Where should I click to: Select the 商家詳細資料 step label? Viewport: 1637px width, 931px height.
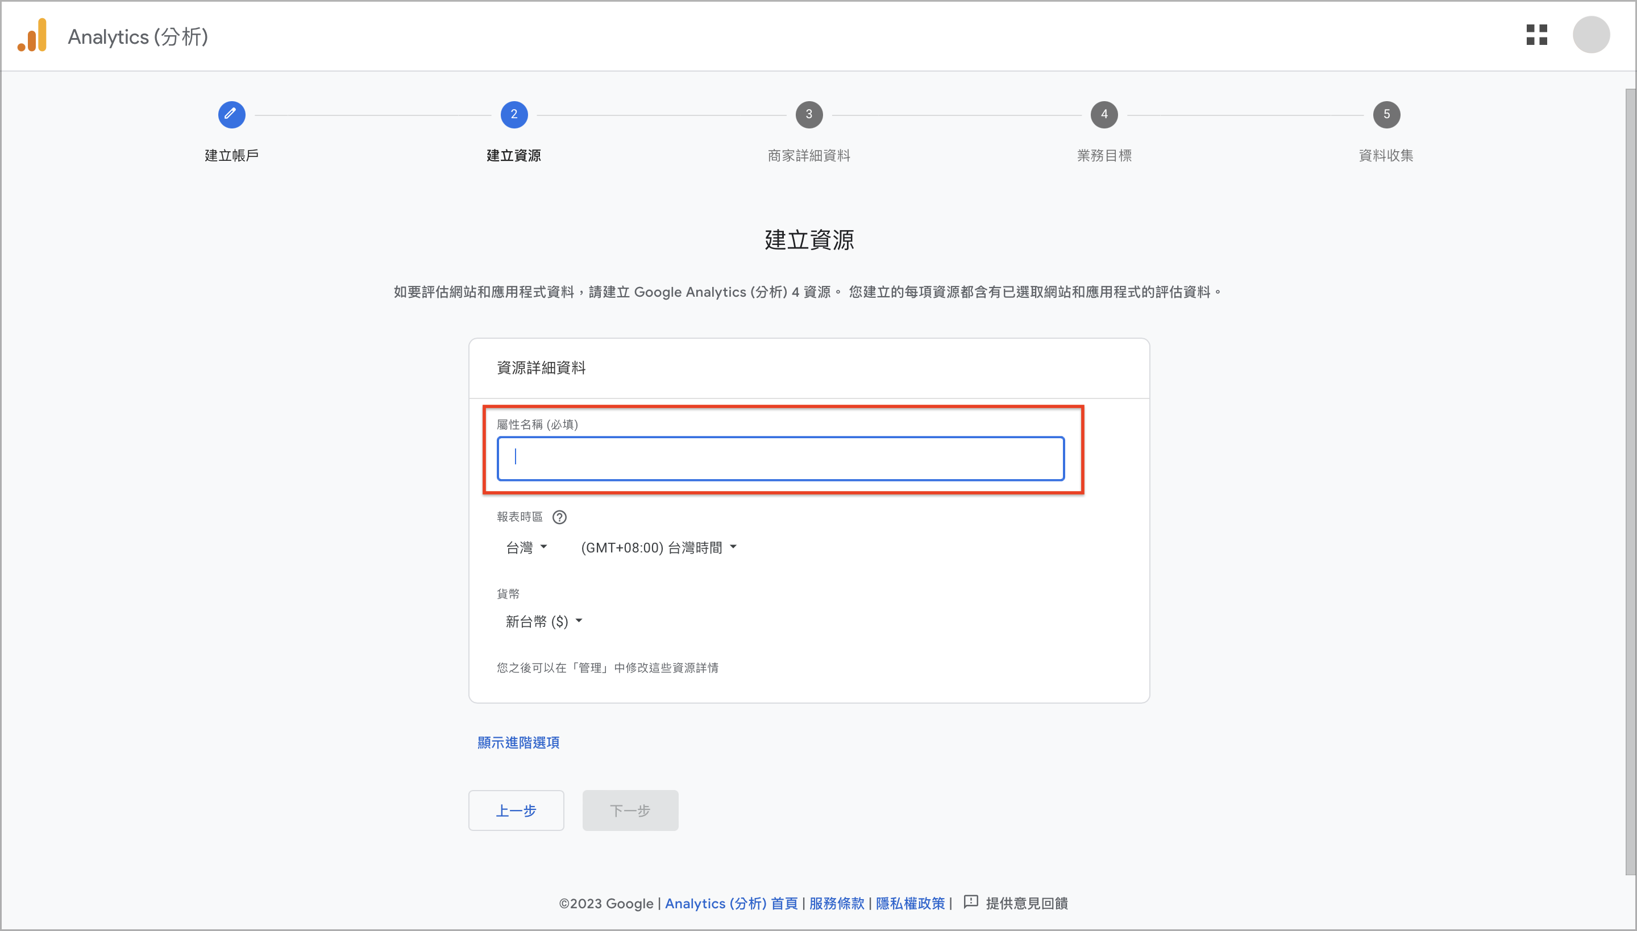click(x=809, y=155)
